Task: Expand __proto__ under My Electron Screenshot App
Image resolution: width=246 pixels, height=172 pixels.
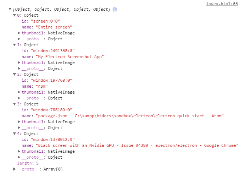Action: pyautogui.click(x=19, y=68)
